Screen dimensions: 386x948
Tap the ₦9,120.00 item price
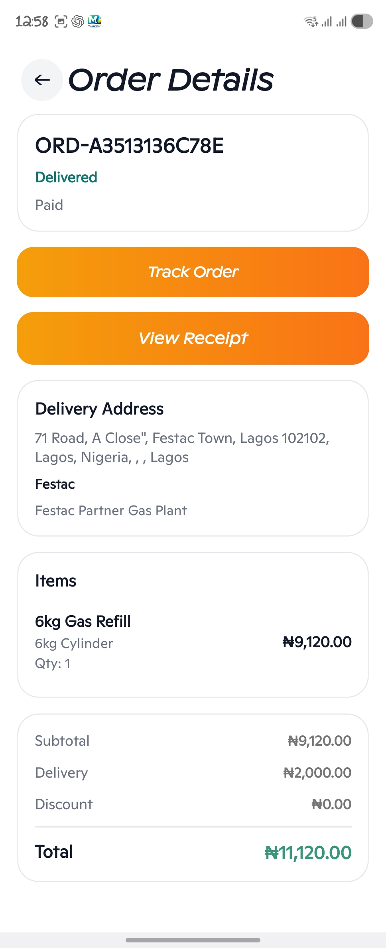(x=317, y=642)
